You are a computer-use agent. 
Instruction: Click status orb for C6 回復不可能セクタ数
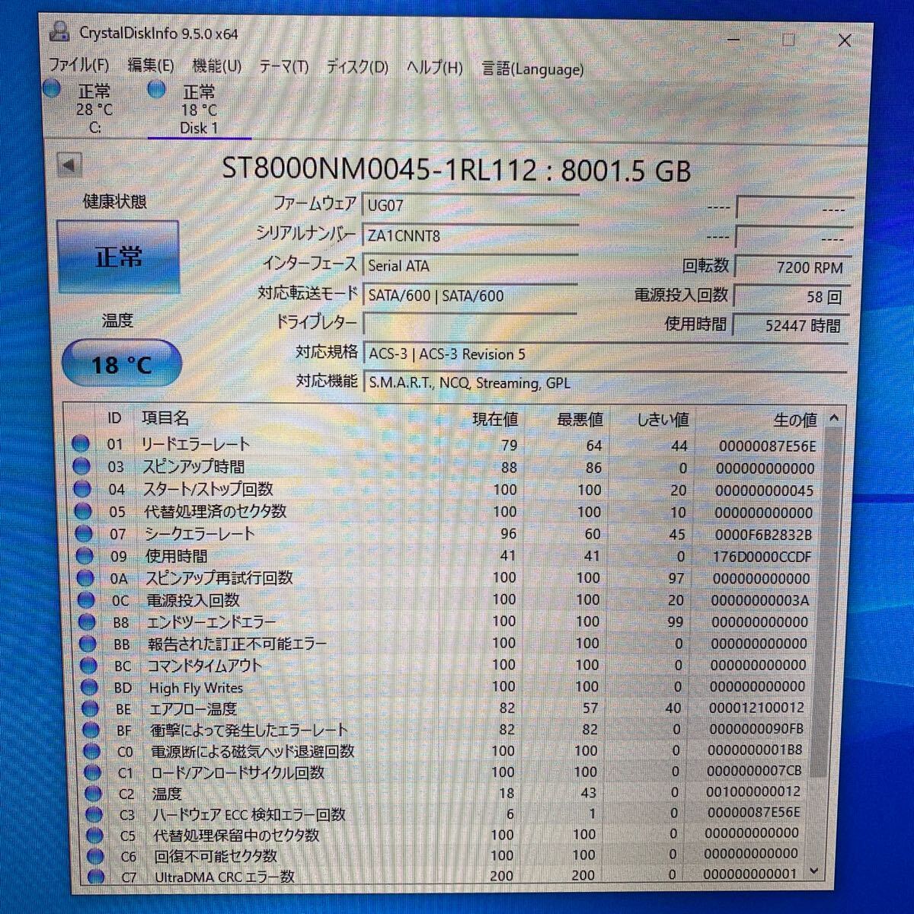(x=95, y=856)
